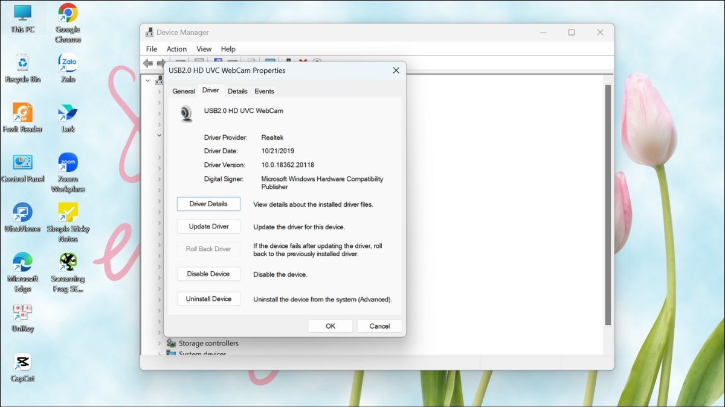
Task: Click "Uninstall the device from the system (Advanced)."
Action: 323,299
